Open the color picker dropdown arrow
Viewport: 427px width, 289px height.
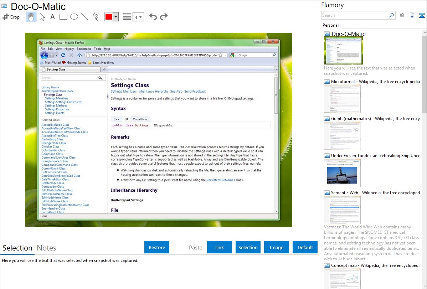(x=116, y=17)
